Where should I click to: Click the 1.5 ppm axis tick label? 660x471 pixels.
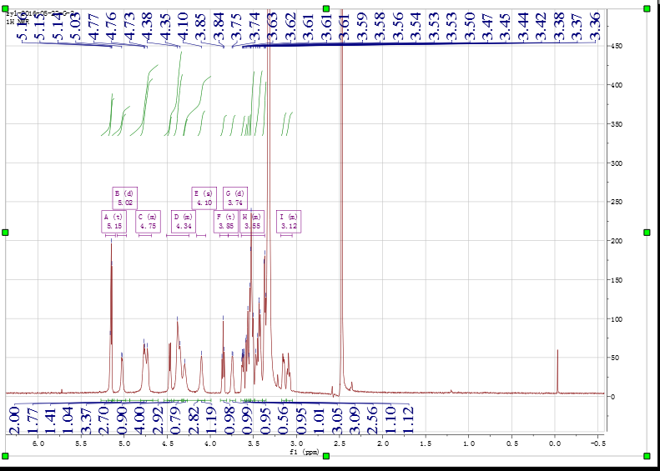click(x=426, y=443)
